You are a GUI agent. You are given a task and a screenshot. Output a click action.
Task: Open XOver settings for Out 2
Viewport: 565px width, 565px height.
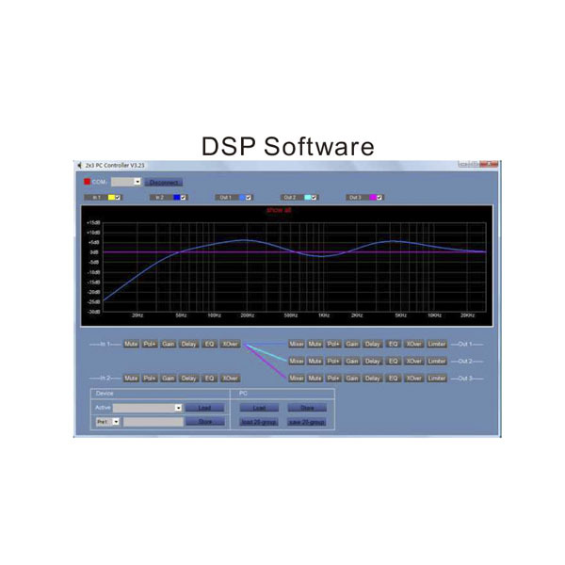(x=413, y=361)
